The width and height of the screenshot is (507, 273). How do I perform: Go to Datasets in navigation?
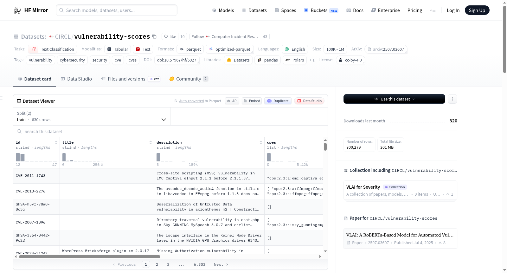click(x=254, y=10)
